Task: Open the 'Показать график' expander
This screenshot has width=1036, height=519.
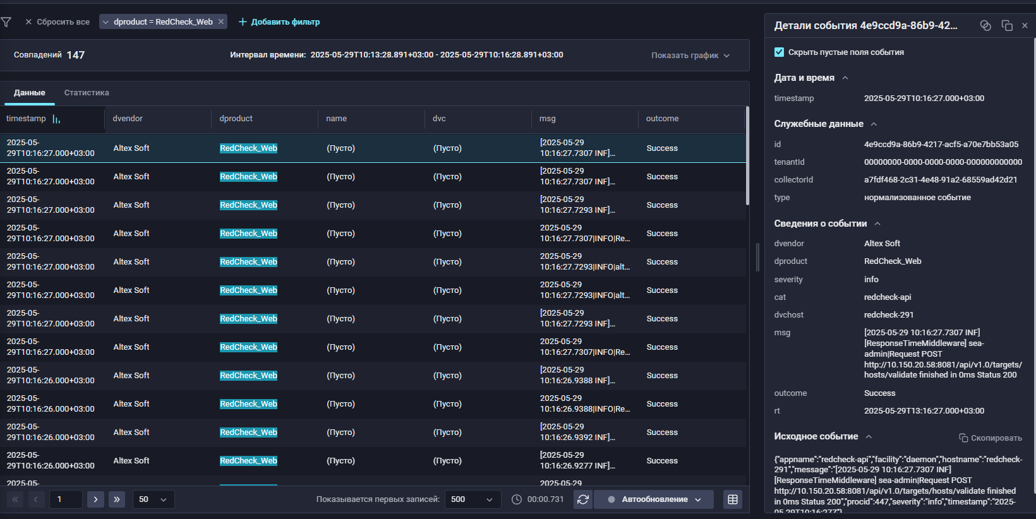Action: tap(690, 56)
